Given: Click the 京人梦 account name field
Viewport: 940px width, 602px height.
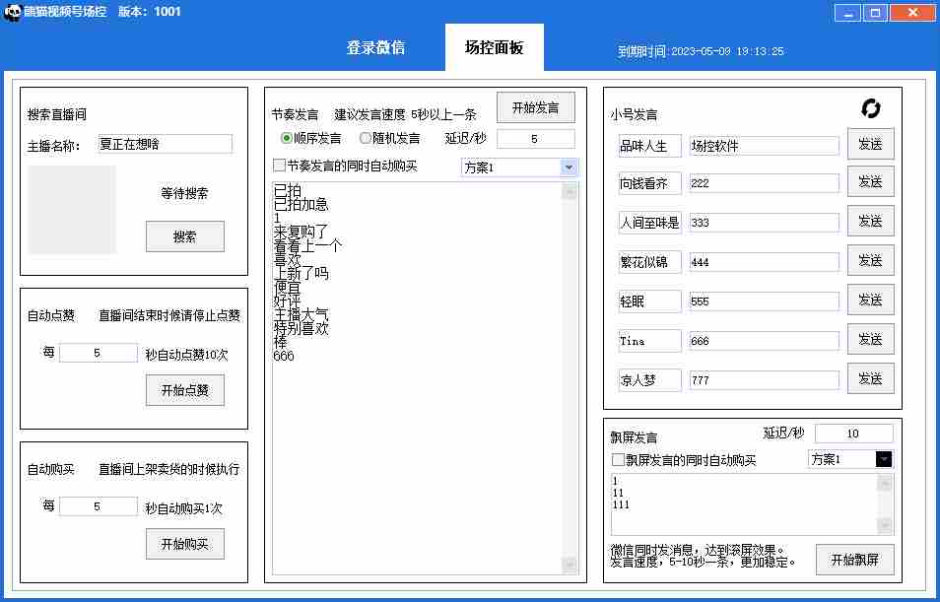Looking at the screenshot, I should (x=650, y=380).
